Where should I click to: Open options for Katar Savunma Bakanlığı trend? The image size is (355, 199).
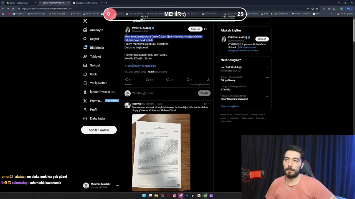pos(267,96)
